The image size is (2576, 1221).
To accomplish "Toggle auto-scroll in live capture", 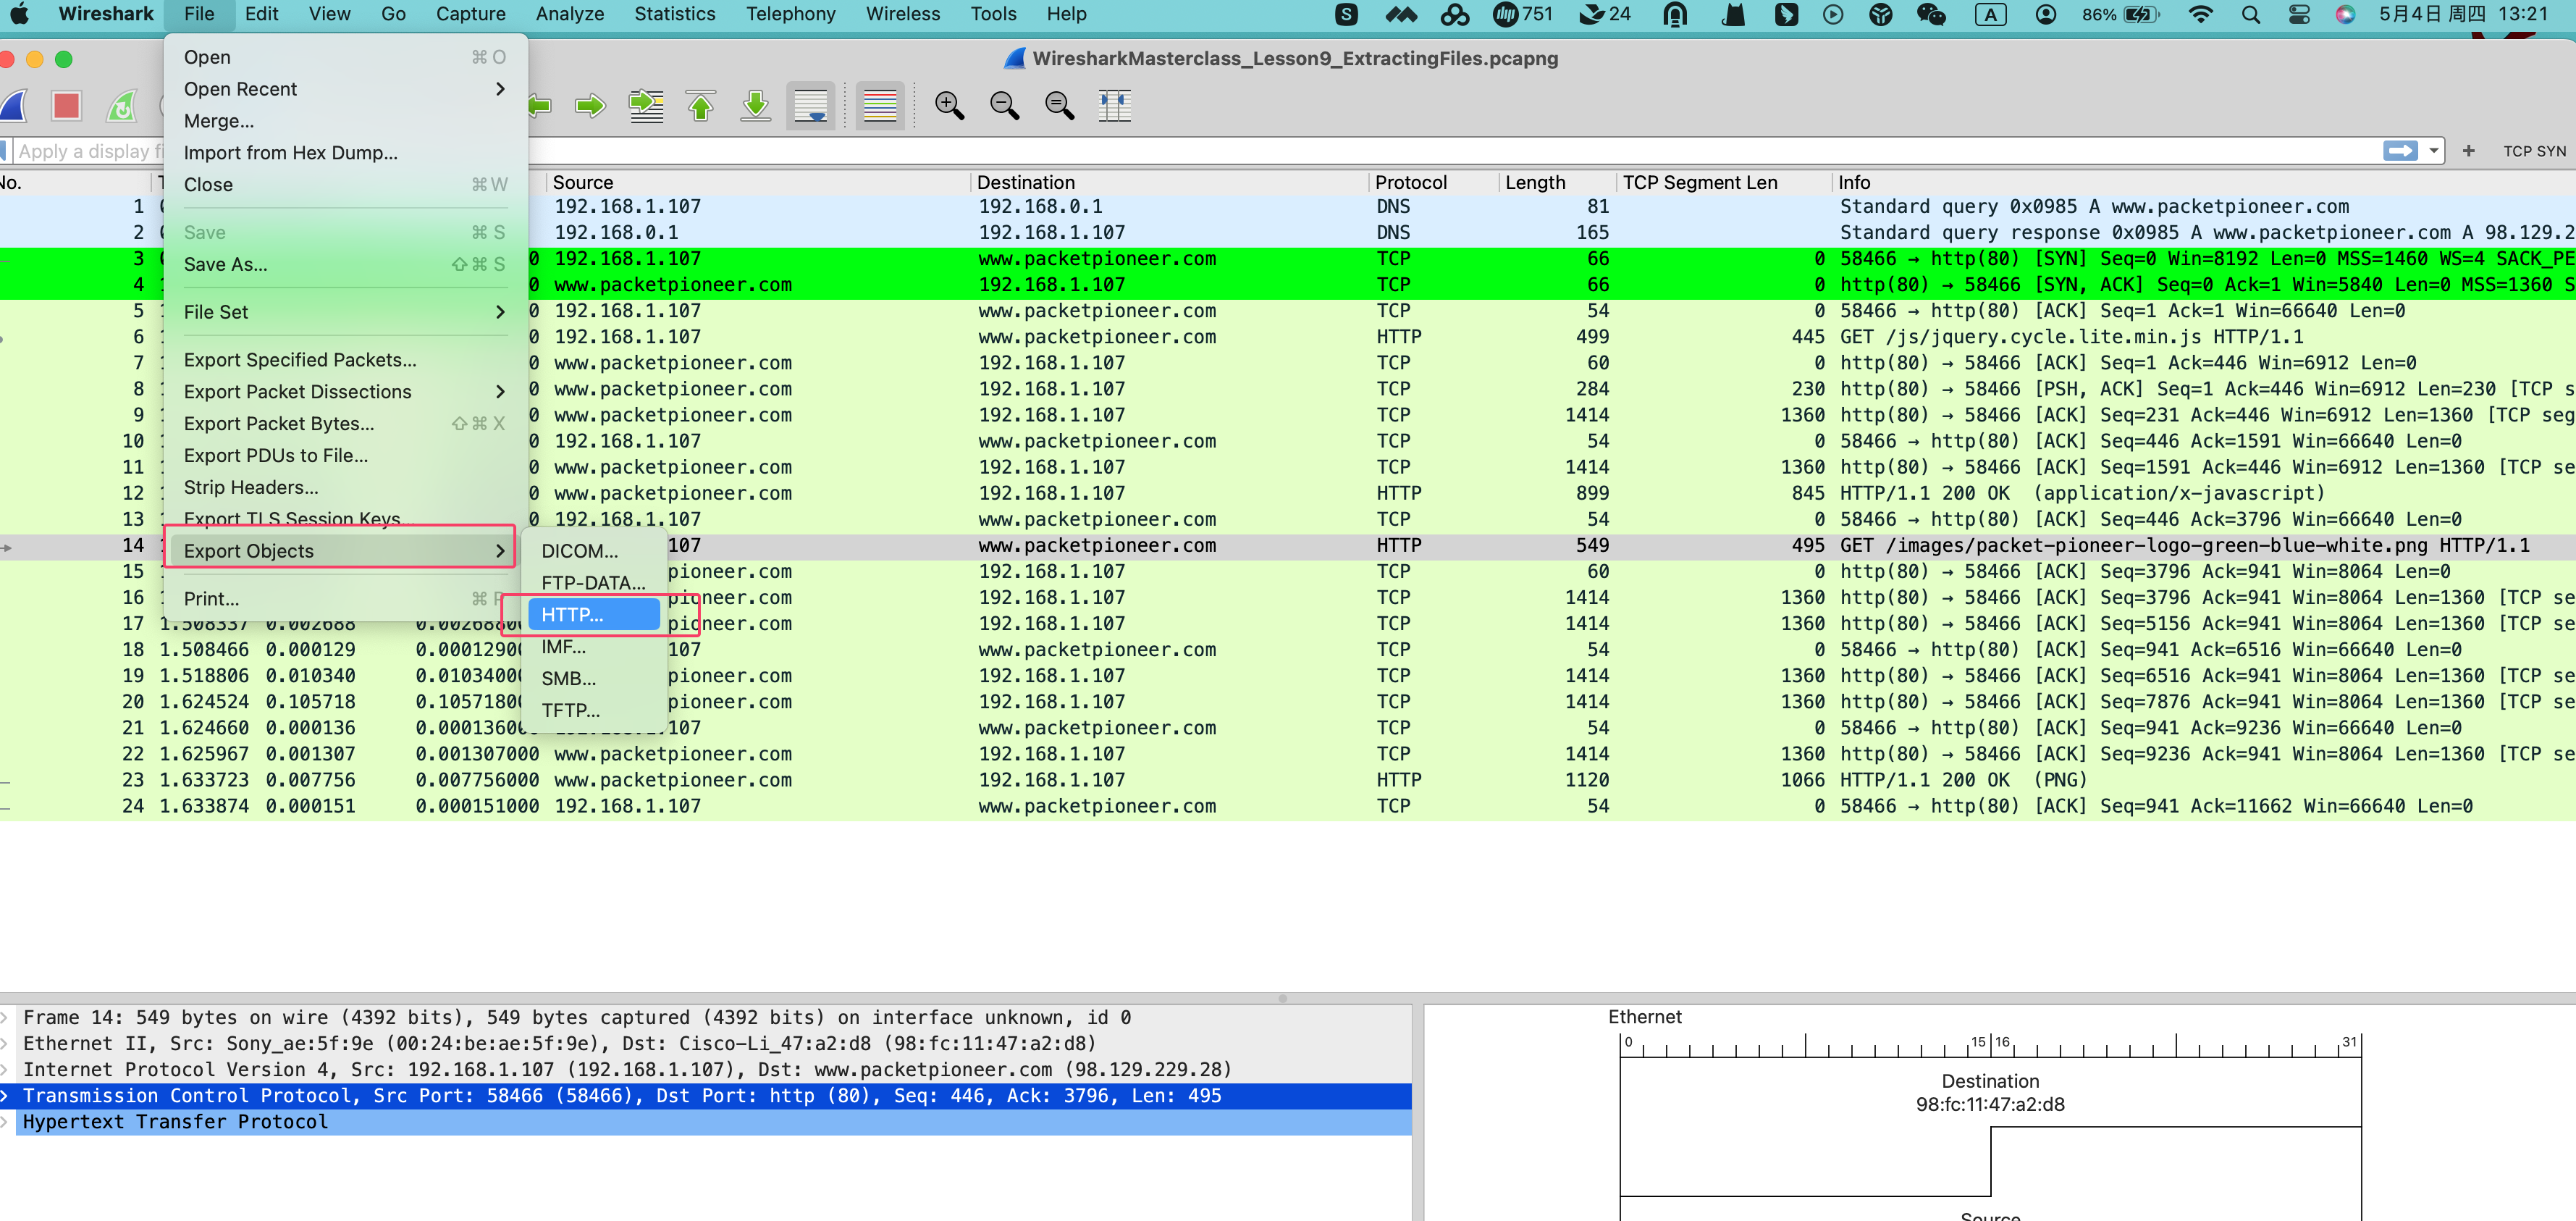I will [810, 105].
